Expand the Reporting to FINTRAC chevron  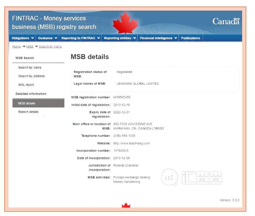click(x=99, y=38)
